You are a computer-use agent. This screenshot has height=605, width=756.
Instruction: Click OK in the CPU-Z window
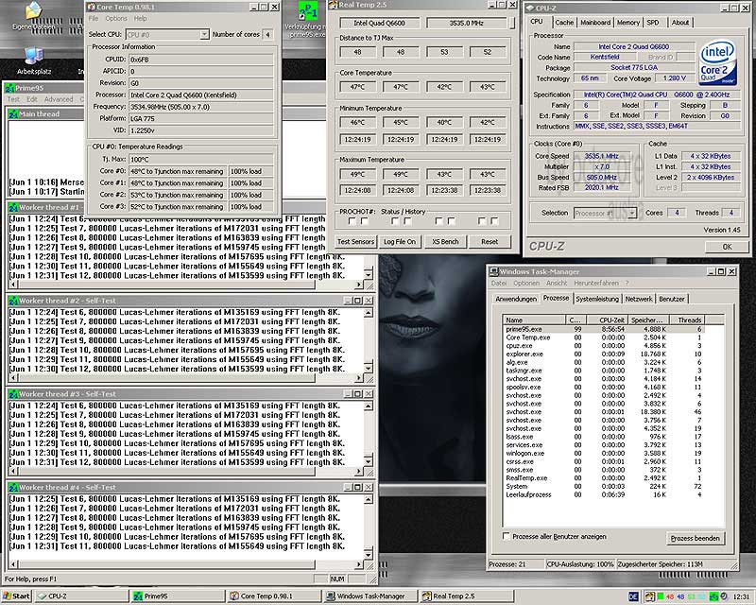click(727, 247)
